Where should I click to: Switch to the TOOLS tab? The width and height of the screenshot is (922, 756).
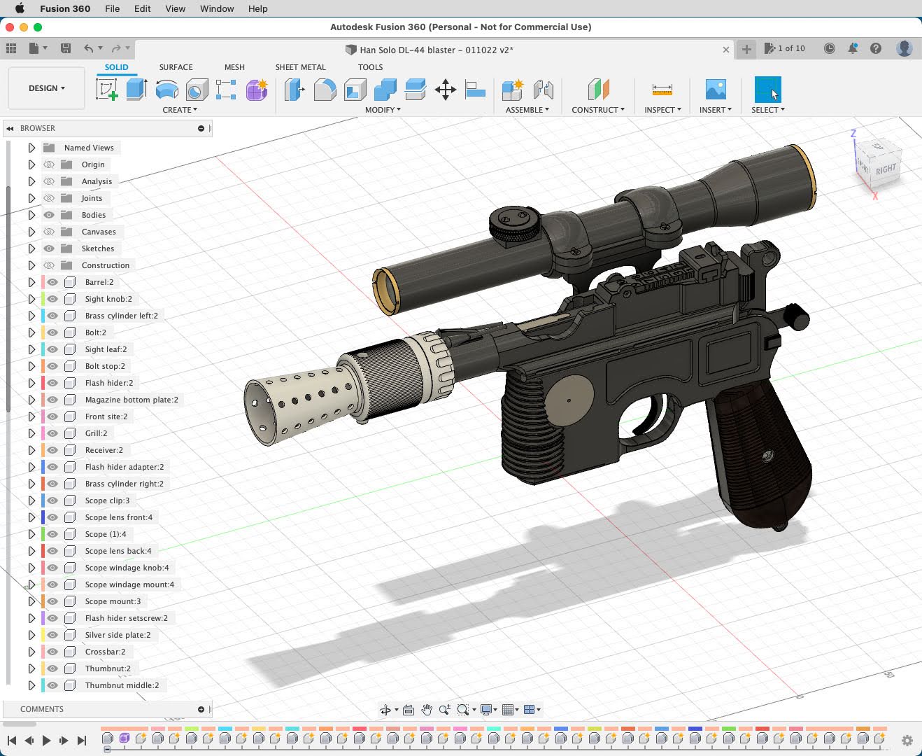click(370, 67)
